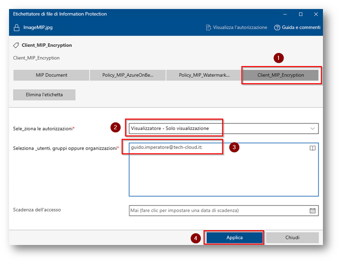Screen dimensions: 341x263
Task: Select the Client_MIP_Encryption label button
Action: pos(280,76)
